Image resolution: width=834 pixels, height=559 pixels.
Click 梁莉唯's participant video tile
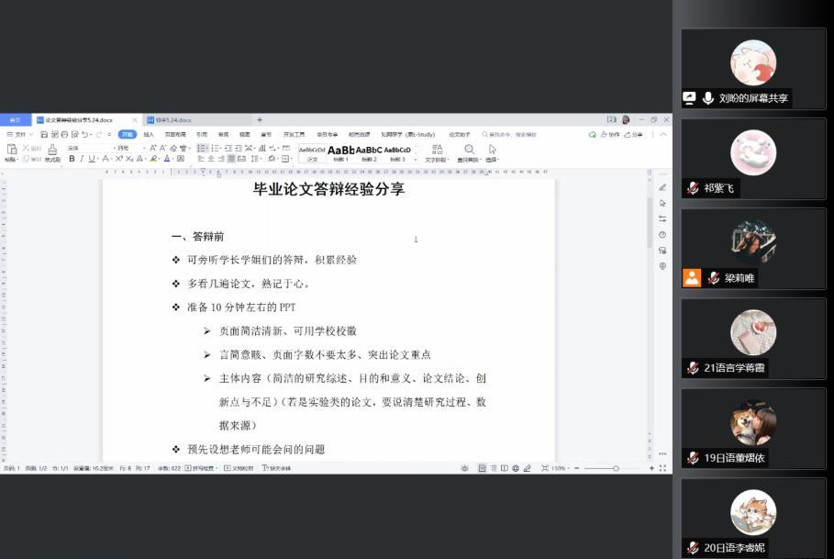[753, 249]
